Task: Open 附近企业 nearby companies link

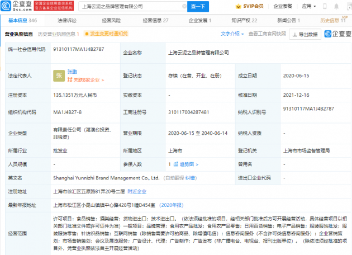Action: [x=137, y=191]
